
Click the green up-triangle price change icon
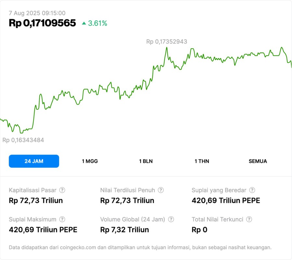coord(84,23)
